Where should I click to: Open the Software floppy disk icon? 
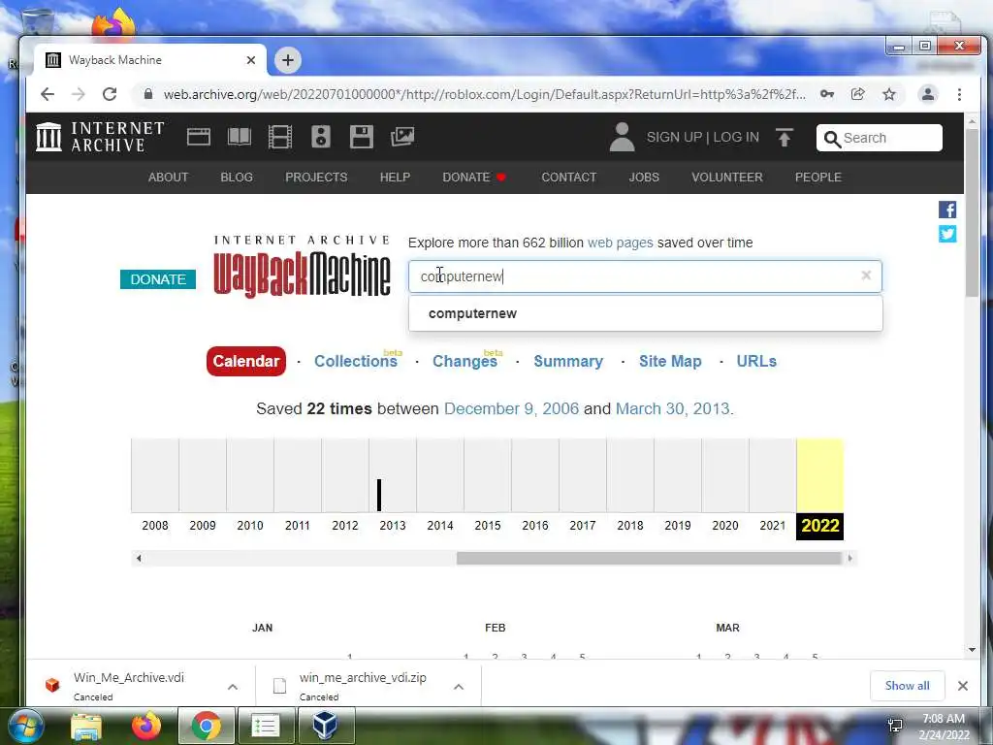pos(362,137)
